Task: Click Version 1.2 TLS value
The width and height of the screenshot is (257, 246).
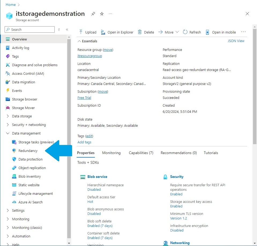Action: (x=178, y=218)
